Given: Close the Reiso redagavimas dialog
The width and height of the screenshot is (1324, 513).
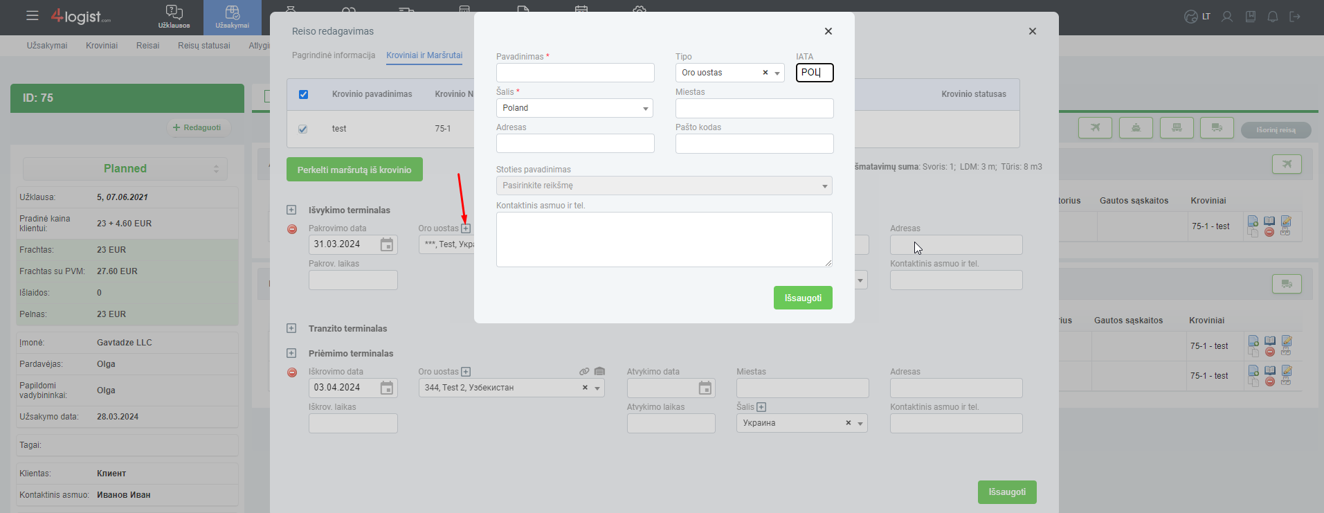Looking at the screenshot, I should pos(1033,31).
